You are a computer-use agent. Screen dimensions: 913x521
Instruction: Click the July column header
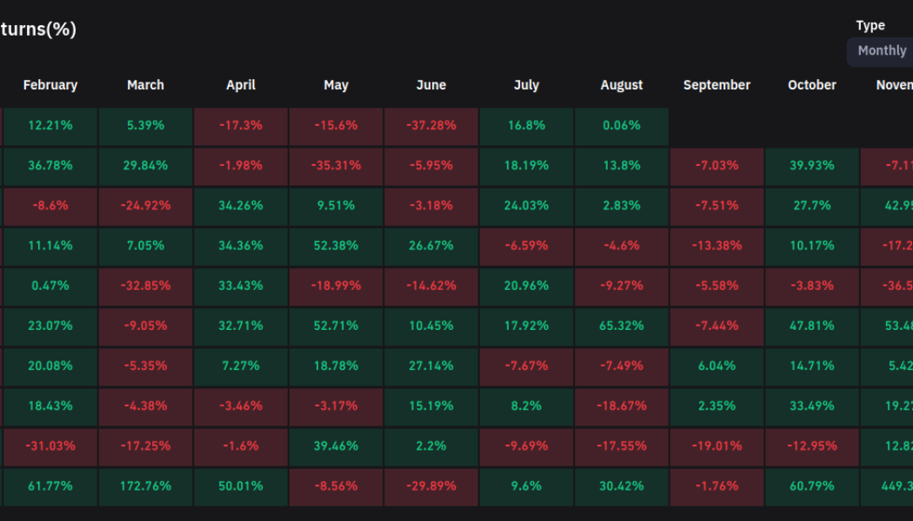click(x=526, y=84)
